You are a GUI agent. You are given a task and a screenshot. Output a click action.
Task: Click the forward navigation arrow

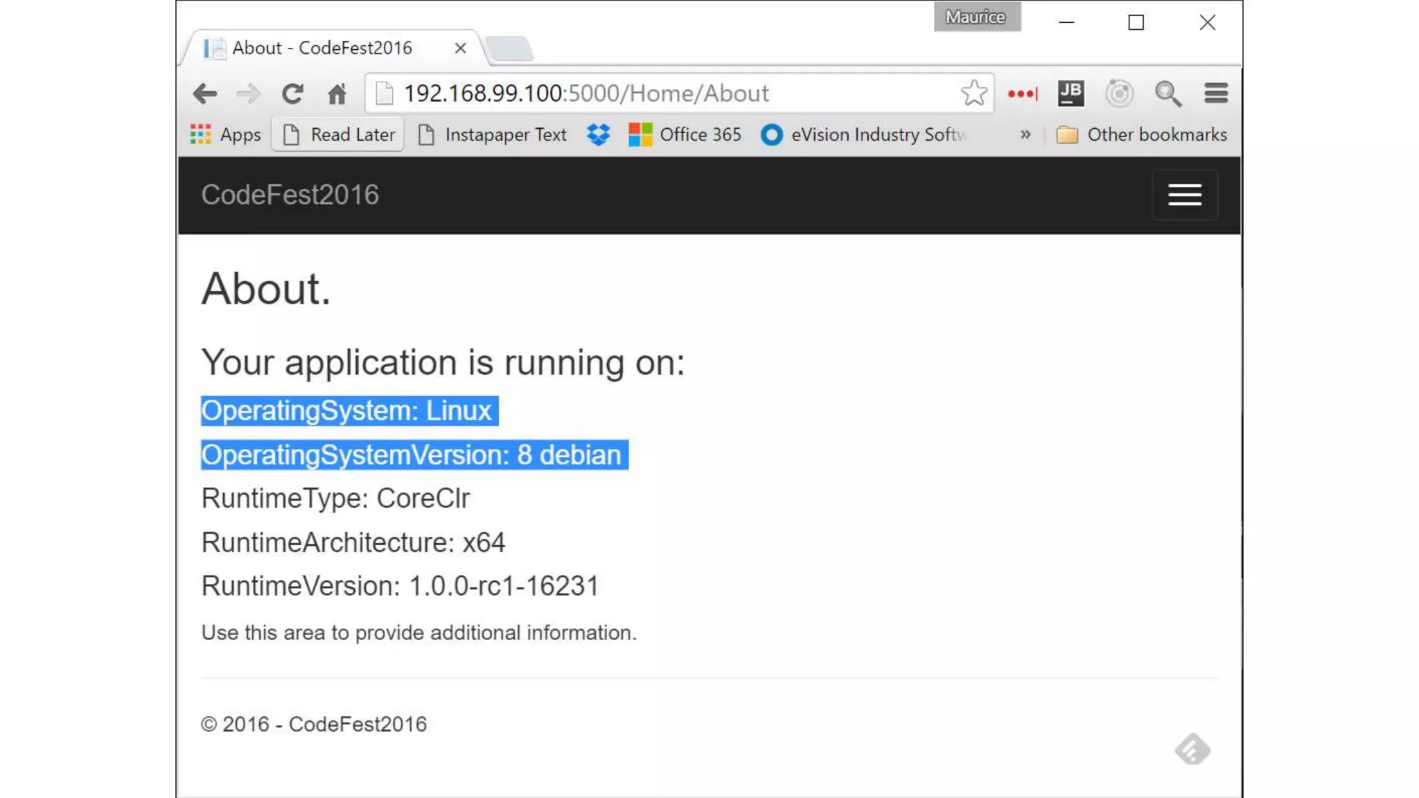point(248,94)
